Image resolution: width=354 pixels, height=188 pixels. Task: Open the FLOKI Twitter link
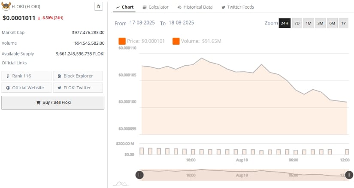click(x=78, y=88)
